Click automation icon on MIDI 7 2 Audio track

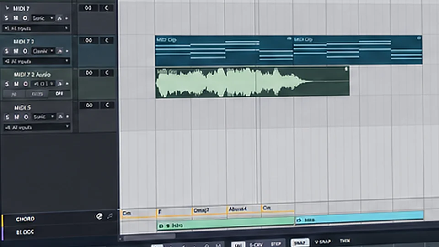coord(59,84)
